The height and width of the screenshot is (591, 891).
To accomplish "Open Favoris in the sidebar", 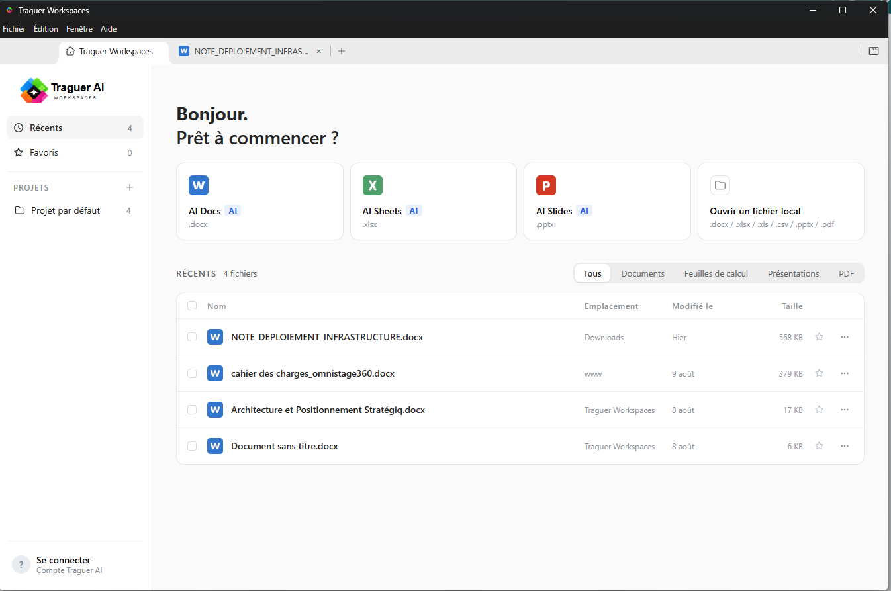I will click(x=75, y=152).
